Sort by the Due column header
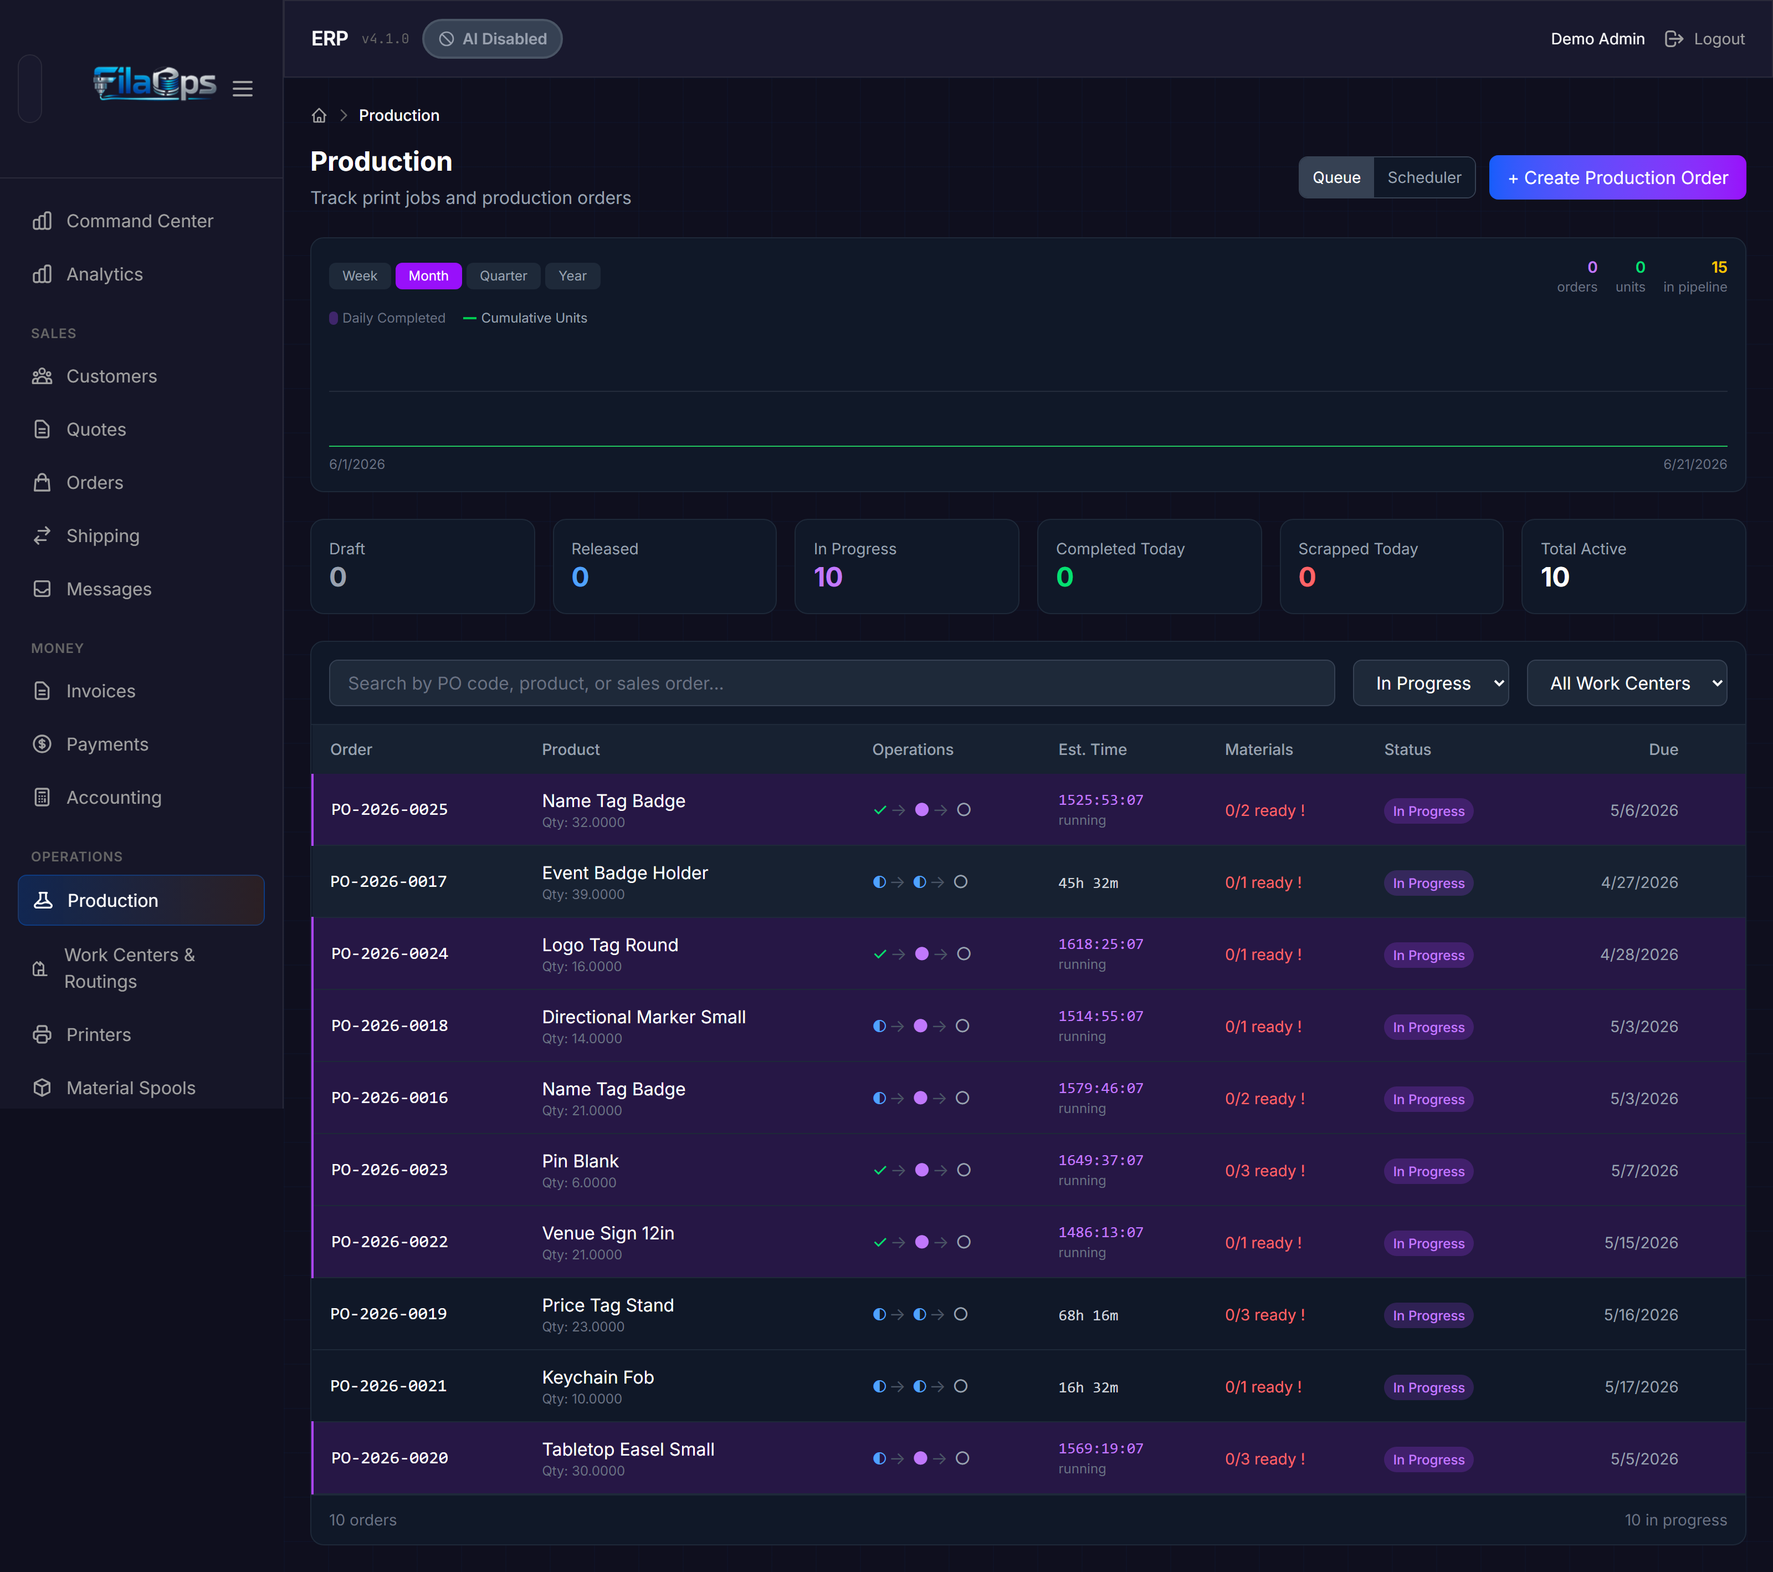The image size is (1773, 1572). [x=1663, y=749]
